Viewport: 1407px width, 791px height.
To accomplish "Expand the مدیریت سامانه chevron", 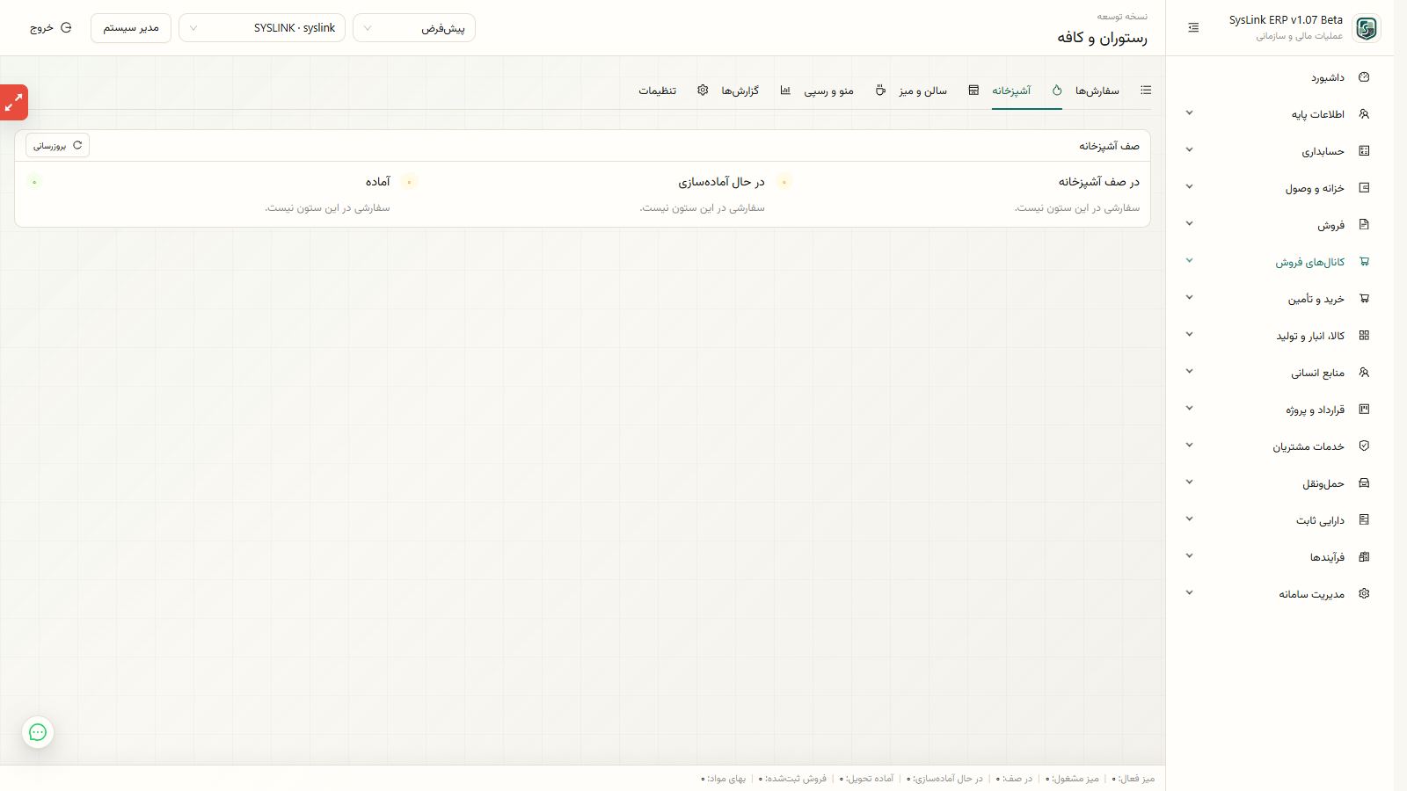I will 1189,593.
